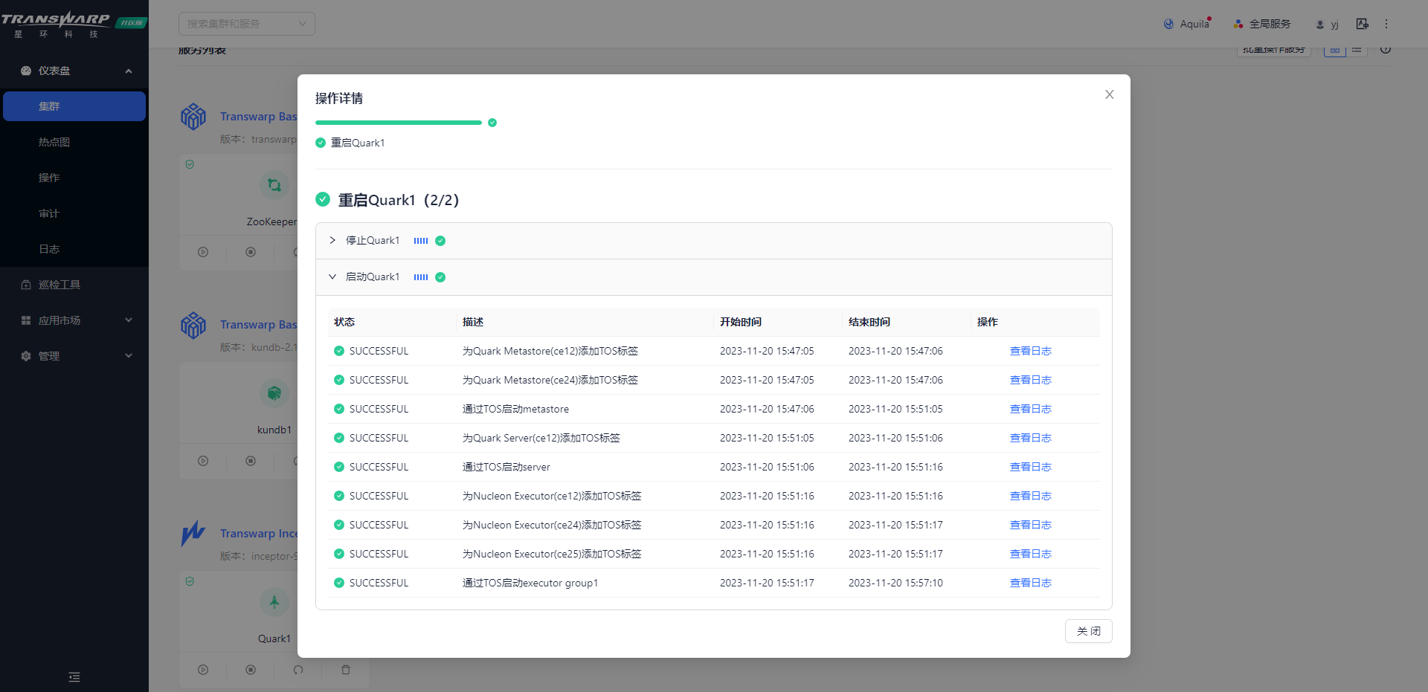Click the ZooKeeper service icon

point(274,185)
